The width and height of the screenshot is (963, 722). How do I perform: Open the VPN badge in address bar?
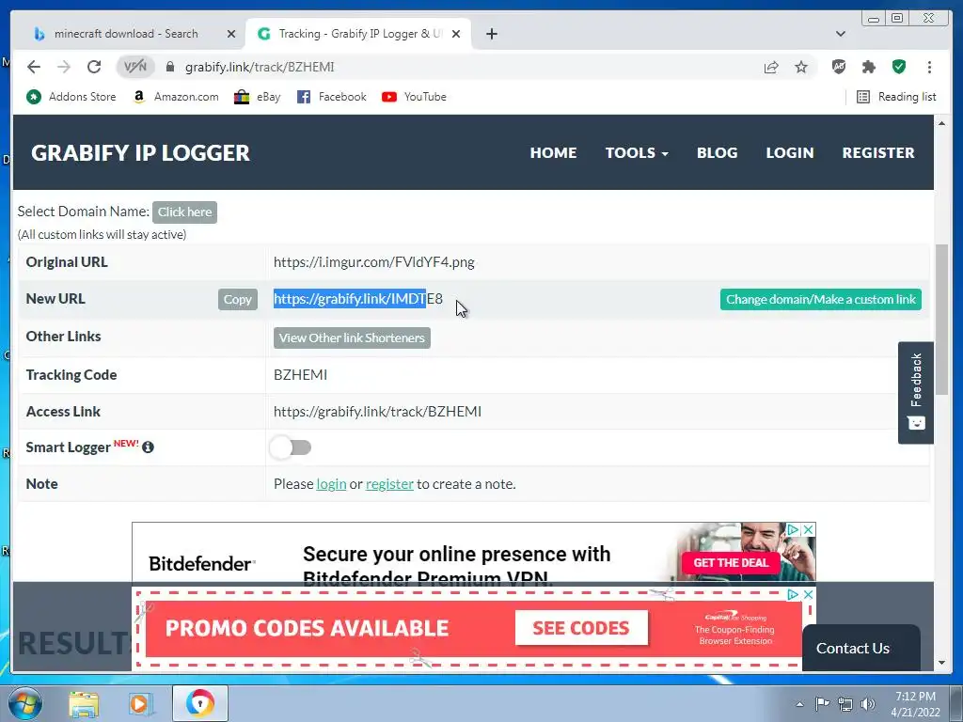[135, 67]
